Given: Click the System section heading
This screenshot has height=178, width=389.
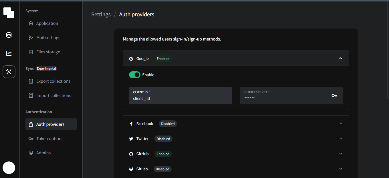Looking at the screenshot, I should (x=32, y=11).
